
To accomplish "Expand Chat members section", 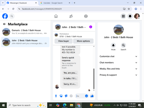I will (x=118, y=62).
